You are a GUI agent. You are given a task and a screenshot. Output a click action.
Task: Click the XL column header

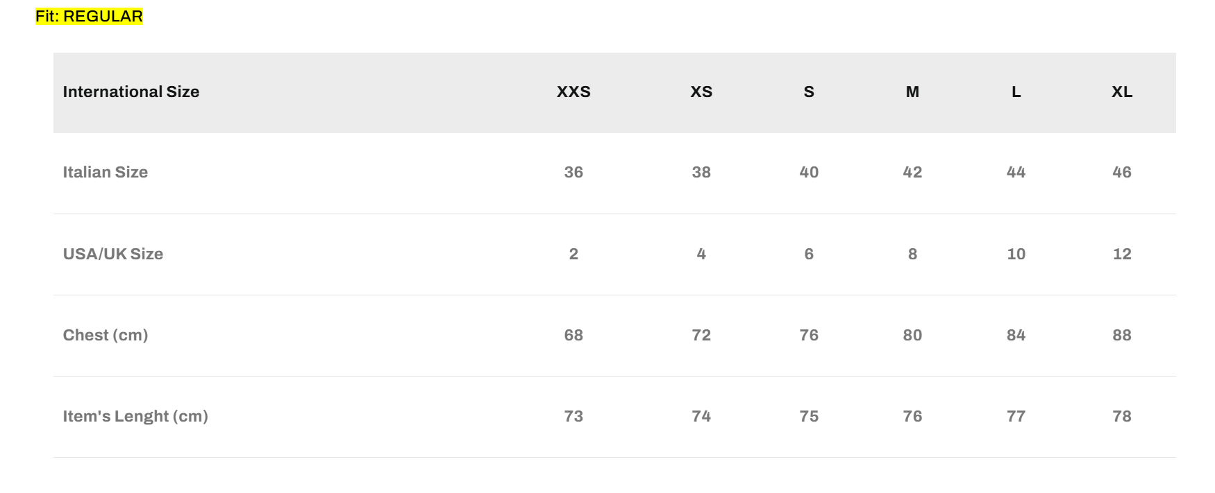(1122, 92)
